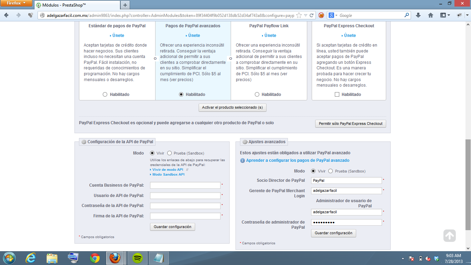Screen dimensions: 471x265
Task: Click the Usuario de API de PayPal field
Action: (x=185, y=196)
